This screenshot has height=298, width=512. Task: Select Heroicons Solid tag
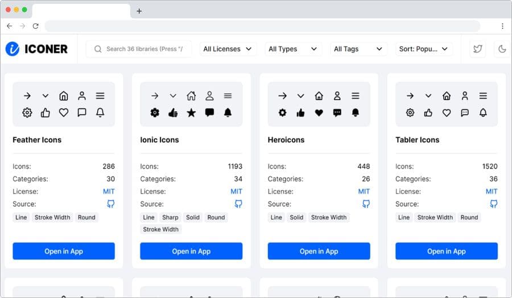pos(296,217)
